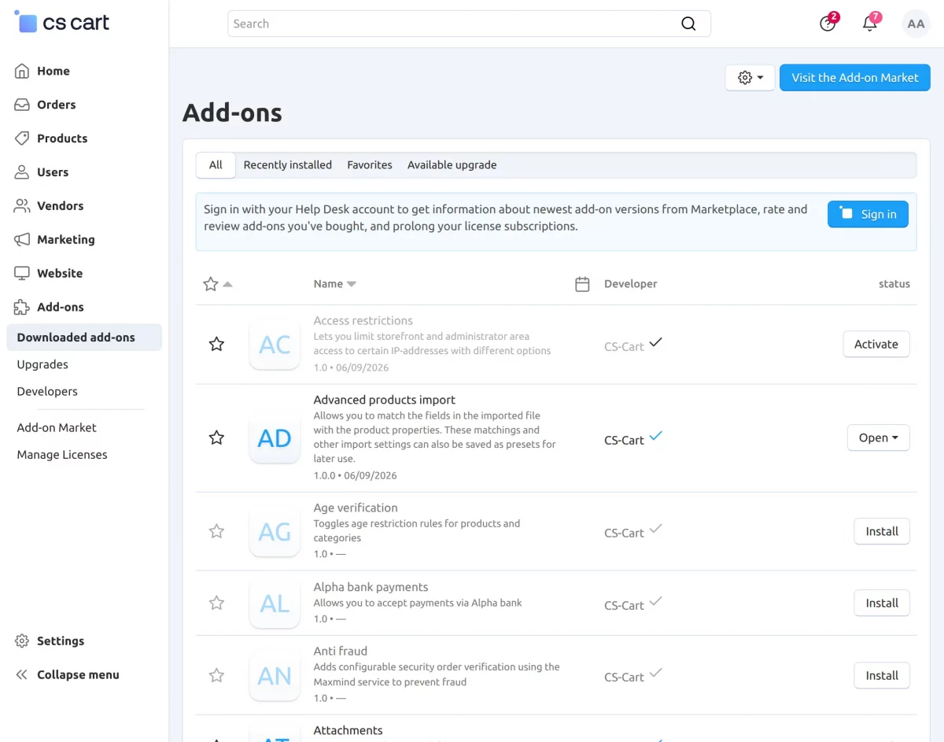Screen dimensions: 944x742
Task: Click the calendar icon in table header
Action: [582, 284]
